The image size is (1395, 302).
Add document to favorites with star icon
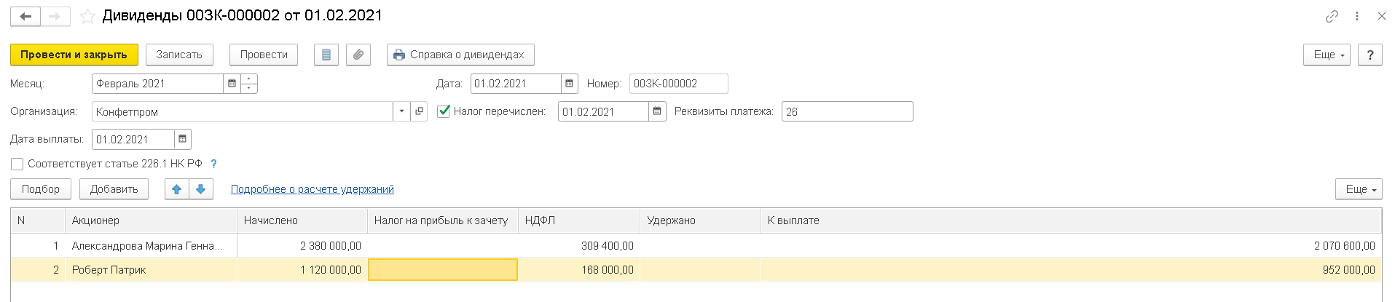pyautogui.click(x=87, y=16)
